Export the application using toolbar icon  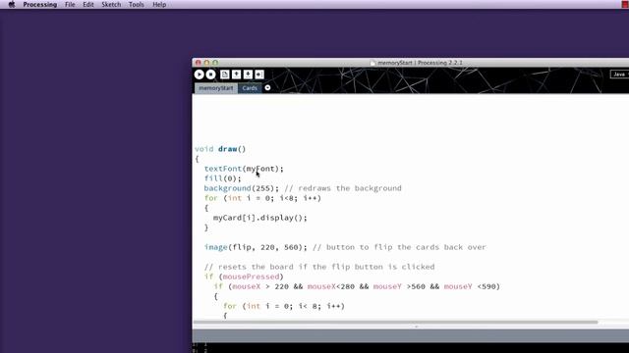click(259, 75)
